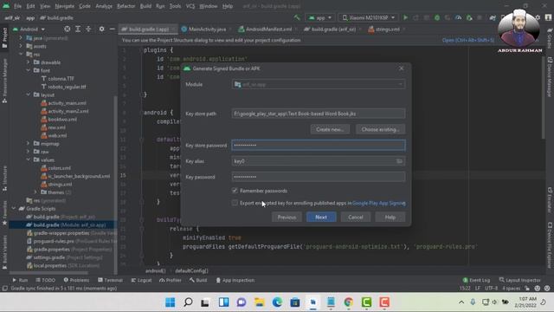Click the Key store path field
Screen dimensions: 554x312
click(319, 114)
